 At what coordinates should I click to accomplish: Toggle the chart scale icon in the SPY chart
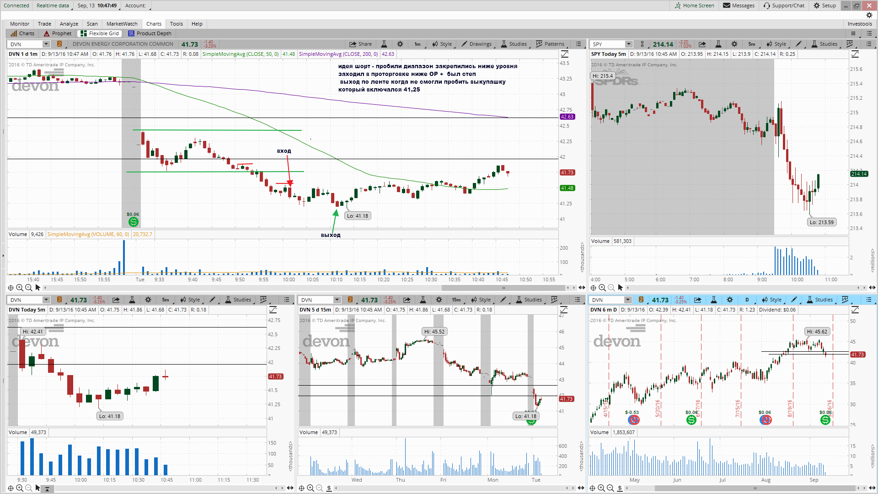855,54
